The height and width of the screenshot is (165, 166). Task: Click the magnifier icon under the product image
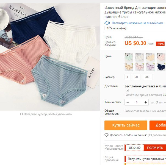21,114
